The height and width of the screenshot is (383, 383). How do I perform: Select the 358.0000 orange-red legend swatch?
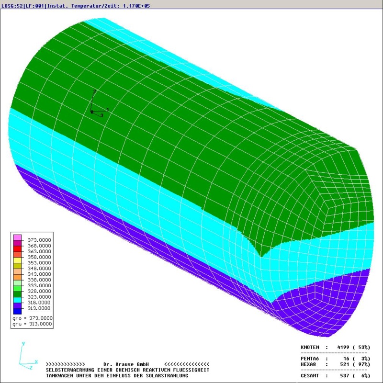point(17,254)
